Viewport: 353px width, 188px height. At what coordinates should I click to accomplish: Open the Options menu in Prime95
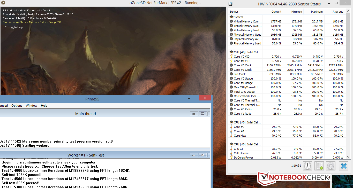click(17, 106)
